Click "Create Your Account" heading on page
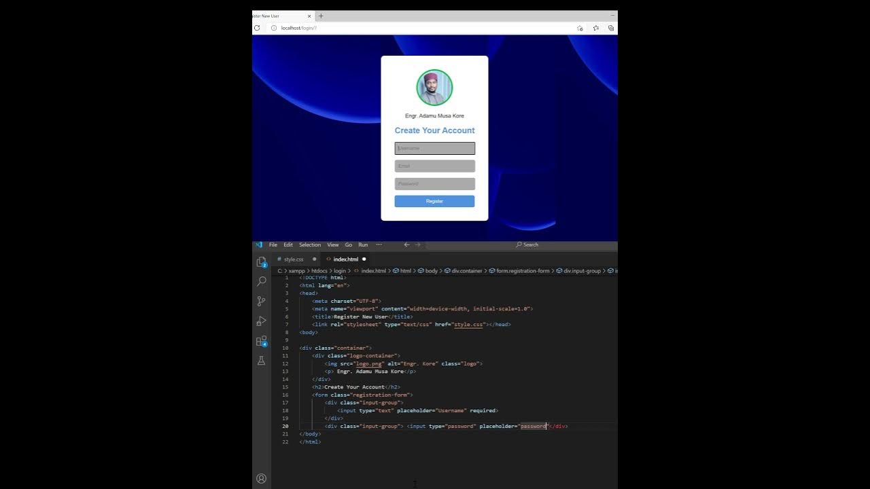The width and height of the screenshot is (870, 489). coord(434,130)
